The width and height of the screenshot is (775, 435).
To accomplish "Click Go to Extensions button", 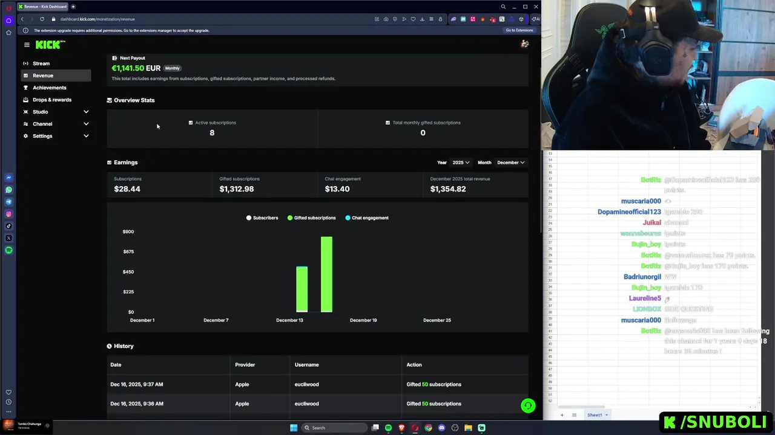I will [519, 30].
